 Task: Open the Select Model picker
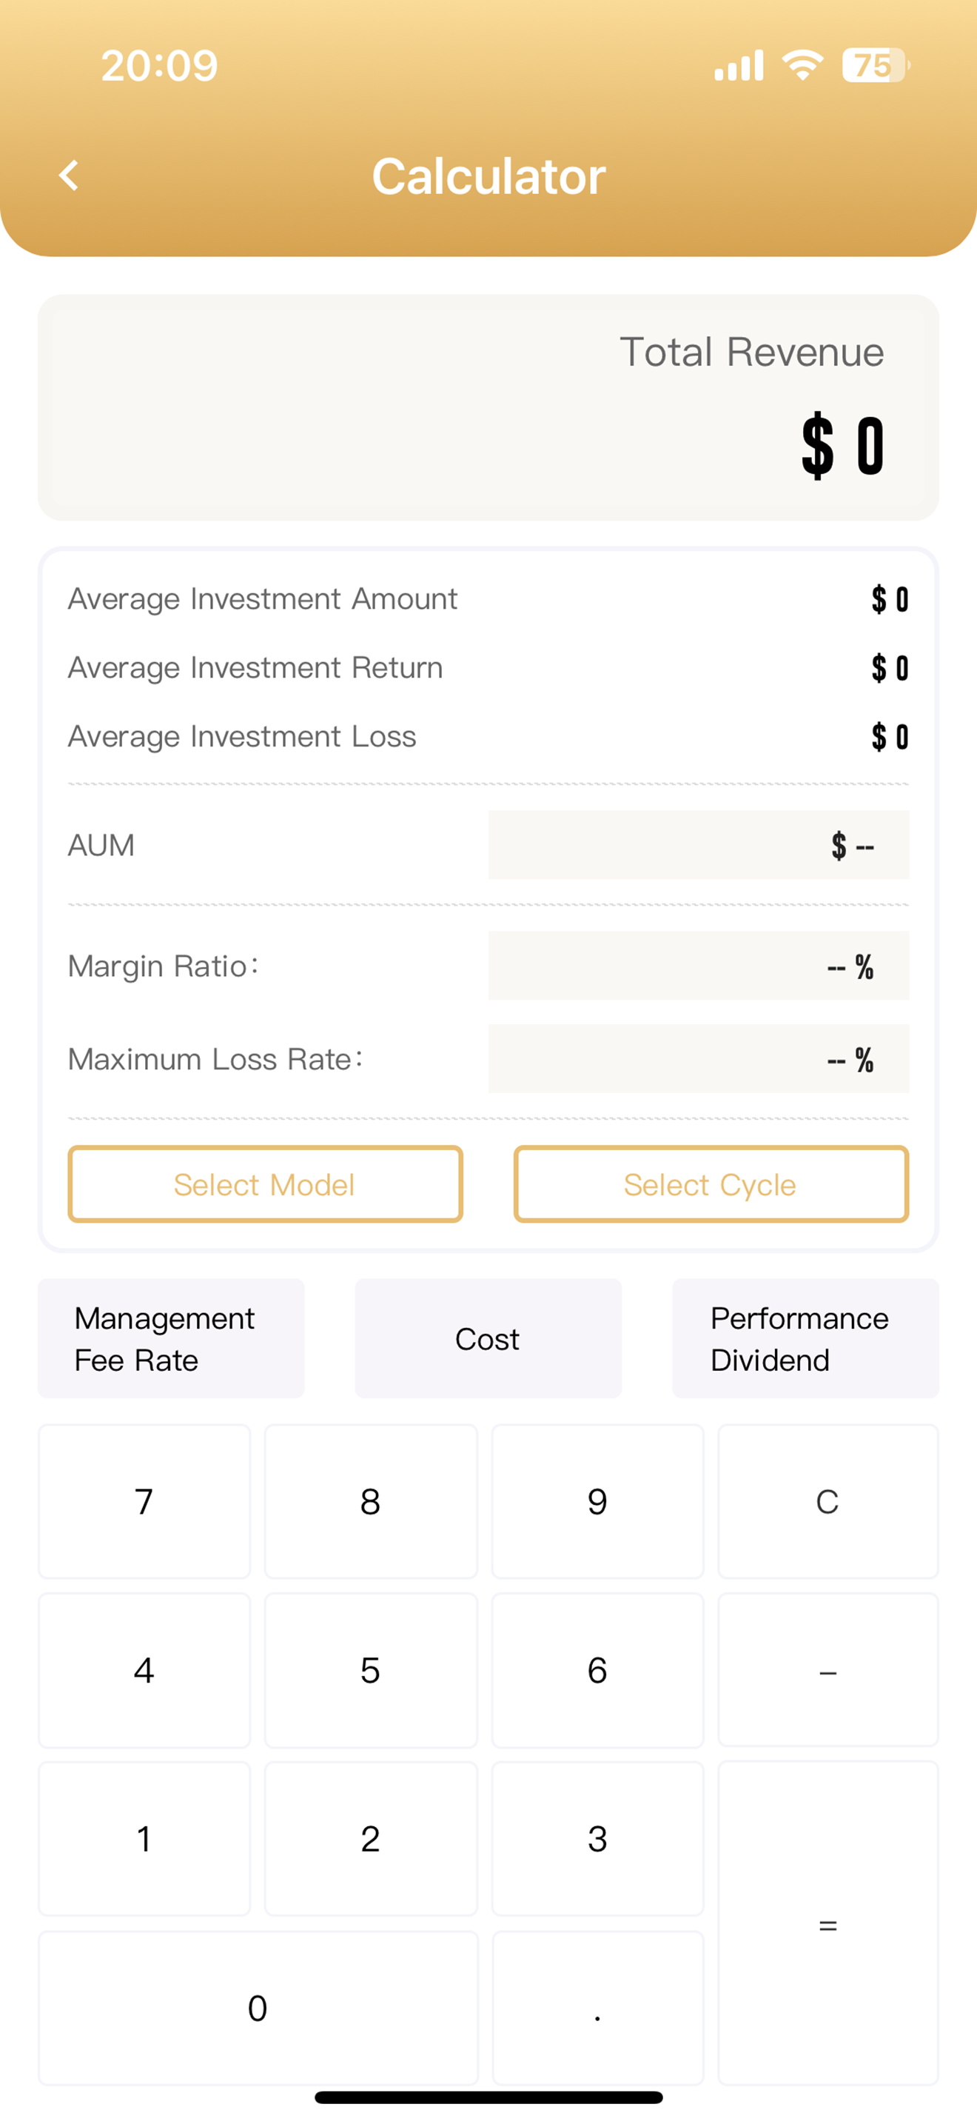click(265, 1184)
